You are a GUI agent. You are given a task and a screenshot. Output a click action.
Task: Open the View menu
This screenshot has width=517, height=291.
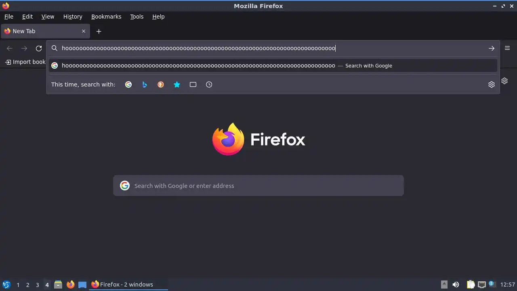[48, 17]
